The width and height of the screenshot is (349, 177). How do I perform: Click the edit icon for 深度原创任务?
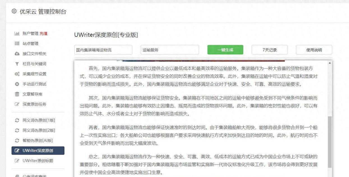click(x=17, y=104)
